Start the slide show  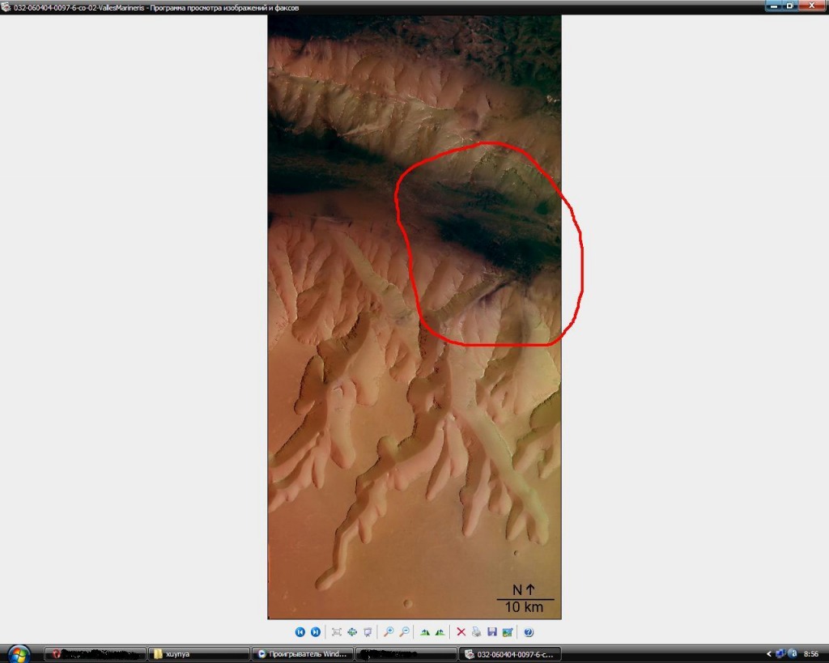pyautogui.click(x=368, y=632)
